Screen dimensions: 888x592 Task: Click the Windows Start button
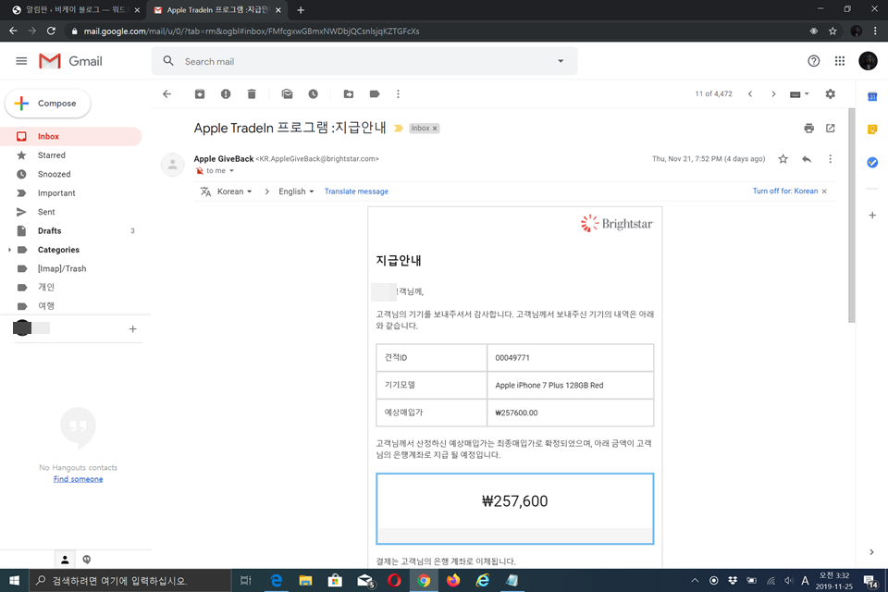(x=14, y=581)
